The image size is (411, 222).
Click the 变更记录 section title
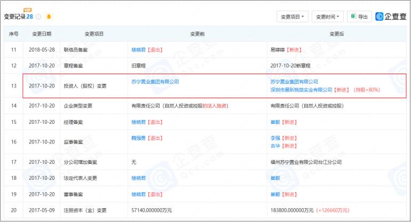click(x=15, y=17)
